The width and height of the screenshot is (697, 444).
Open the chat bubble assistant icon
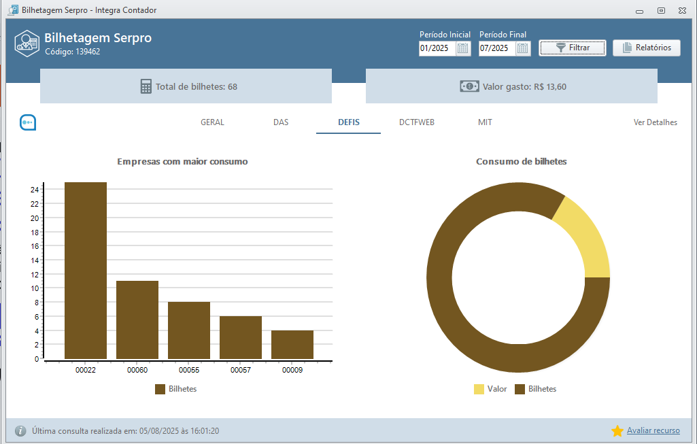pyautogui.click(x=27, y=122)
